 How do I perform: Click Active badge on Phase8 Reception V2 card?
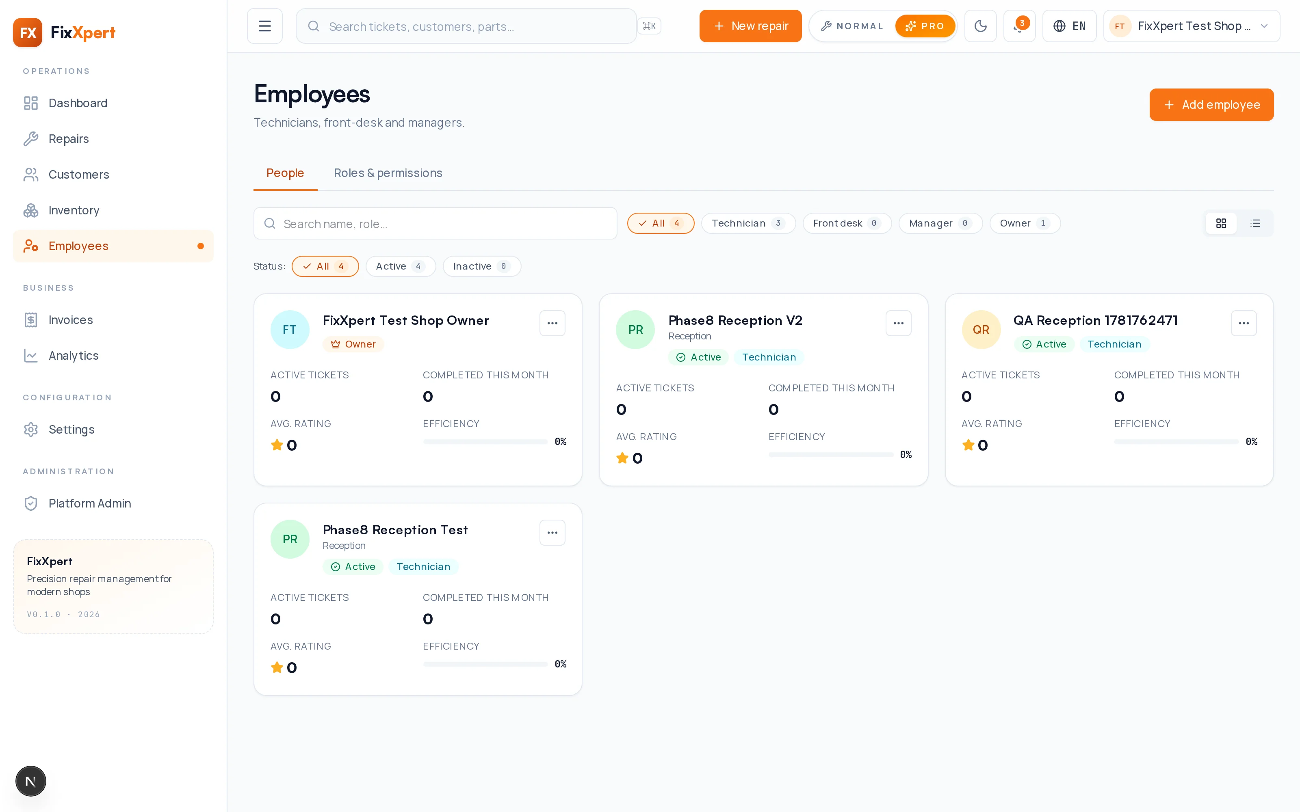pos(698,357)
